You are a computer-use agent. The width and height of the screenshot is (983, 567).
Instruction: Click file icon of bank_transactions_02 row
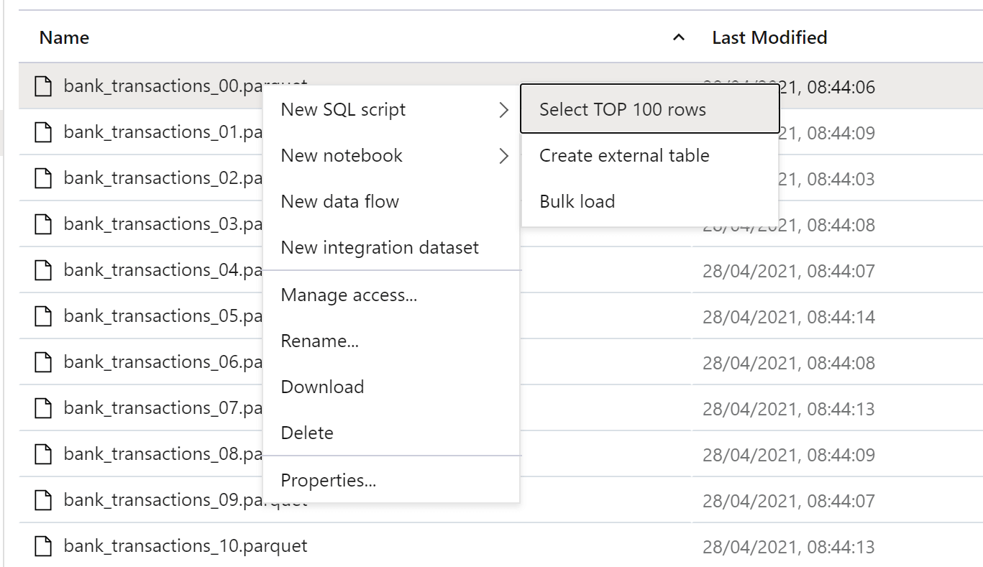pyautogui.click(x=44, y=178)
